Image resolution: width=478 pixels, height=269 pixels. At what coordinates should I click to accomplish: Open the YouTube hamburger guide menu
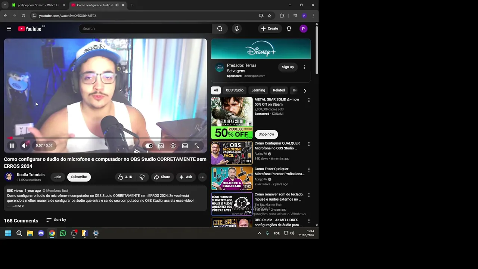[9, 29]
